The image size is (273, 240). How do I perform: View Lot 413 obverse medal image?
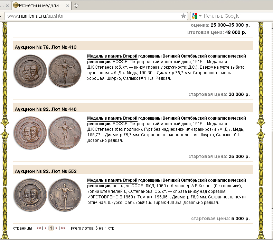30,71
